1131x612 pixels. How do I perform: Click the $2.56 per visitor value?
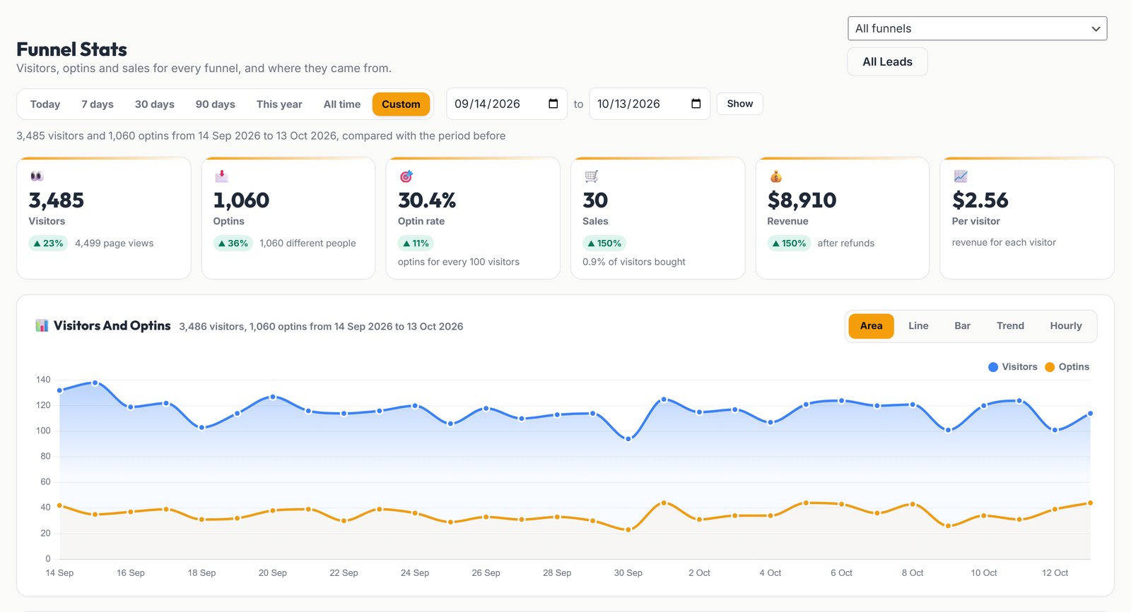[x=980, y=200]
